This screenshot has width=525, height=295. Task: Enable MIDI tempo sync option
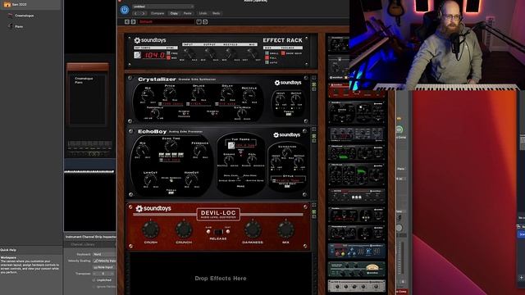pyautogui.click(x=169, y=57)
